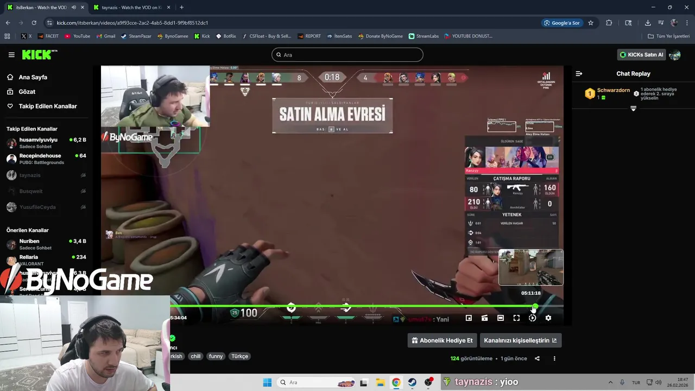Open Steam from the taskbar
Screen dimensions: 695x391
[x=412, y=382]
